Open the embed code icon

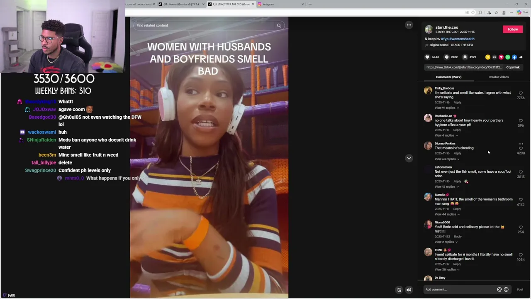point(494,57)
